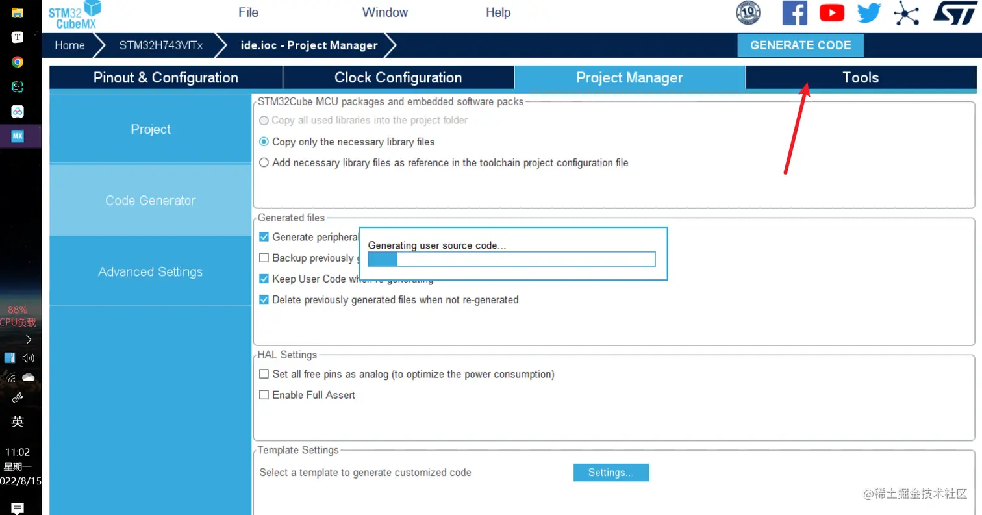Click the code generation progress bar

point(512,259)
